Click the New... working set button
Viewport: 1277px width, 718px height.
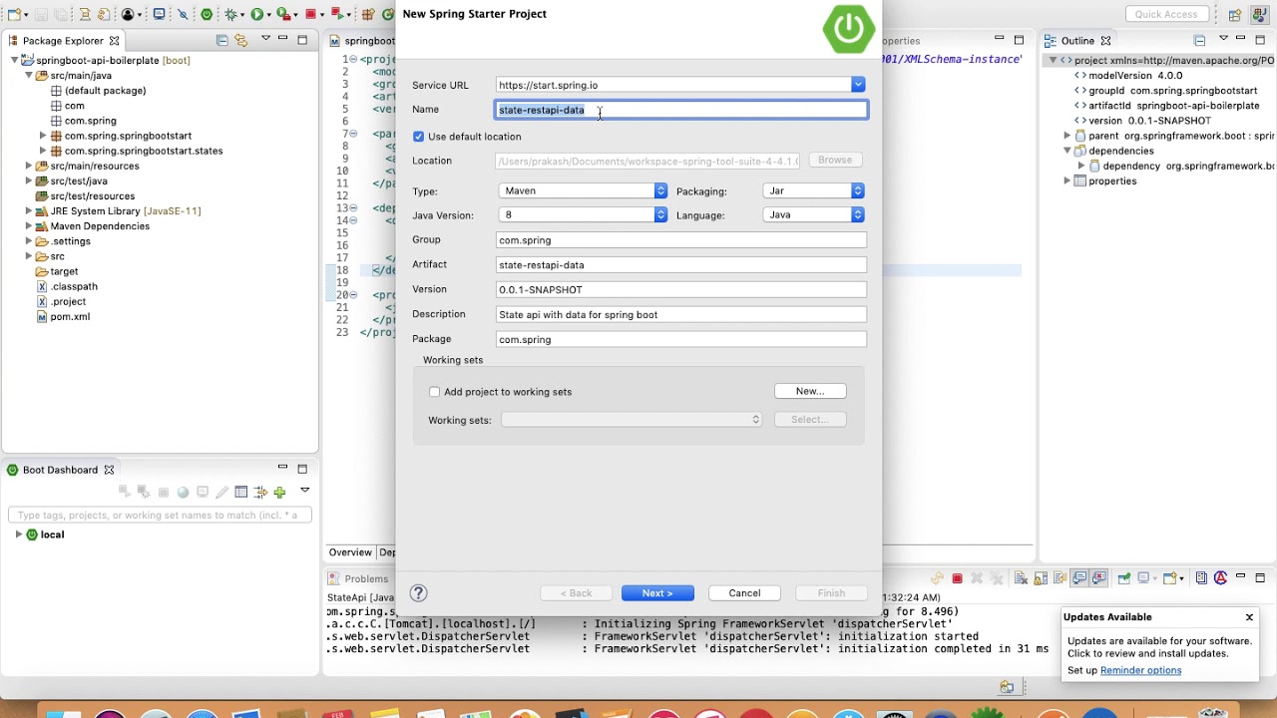(x=810, y=391)
